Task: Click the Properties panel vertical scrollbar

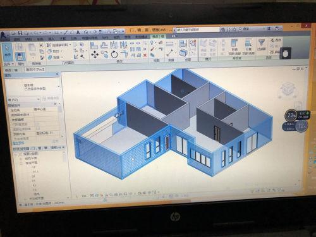Action: tap(60, 120)
